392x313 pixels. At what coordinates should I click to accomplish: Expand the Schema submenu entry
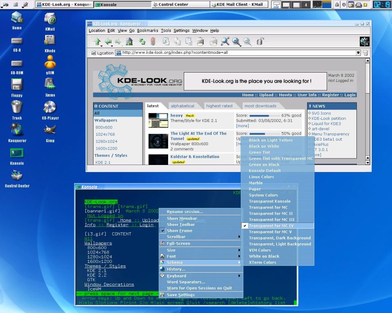point(201,262)
